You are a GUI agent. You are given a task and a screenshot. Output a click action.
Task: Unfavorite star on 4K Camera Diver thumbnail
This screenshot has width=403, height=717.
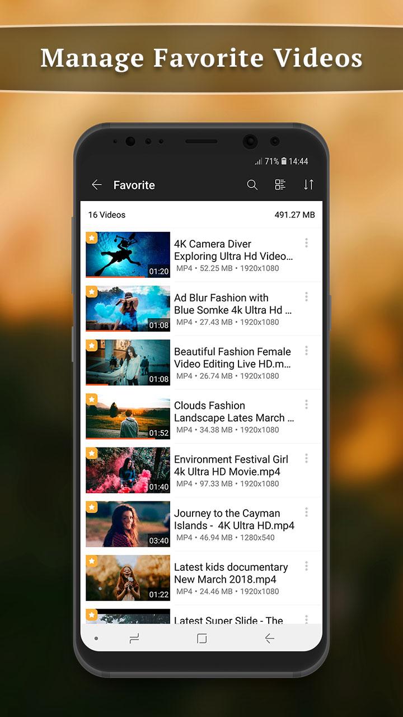coord(92,238)
